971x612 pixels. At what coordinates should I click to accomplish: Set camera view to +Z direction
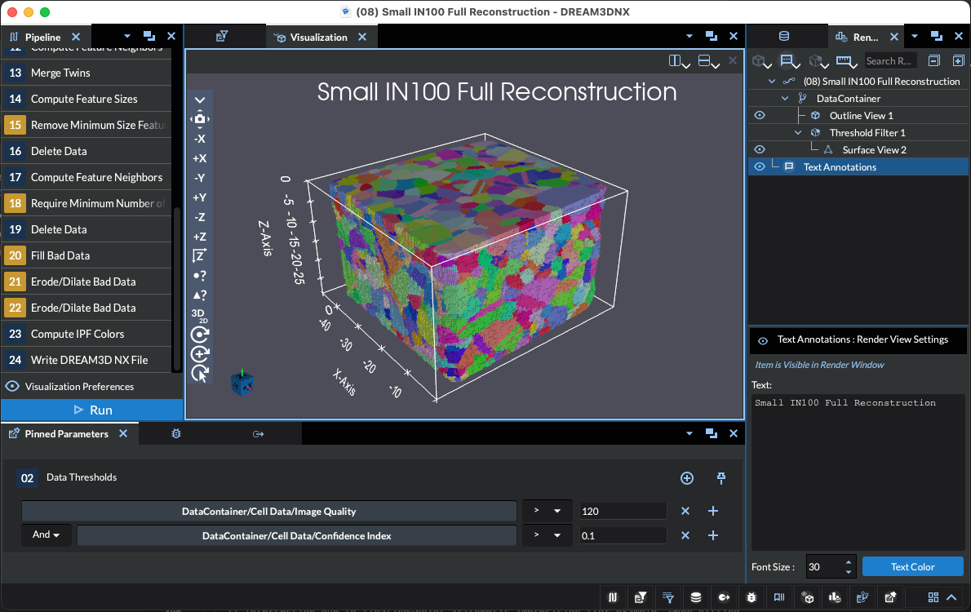click(x=199, y=237)
